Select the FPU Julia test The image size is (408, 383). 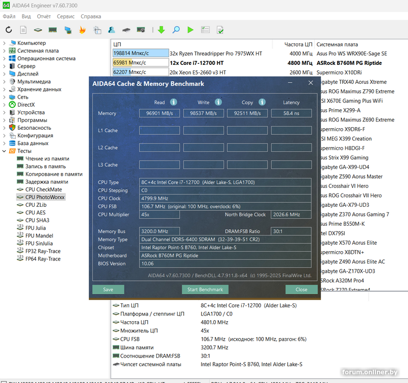36,228
